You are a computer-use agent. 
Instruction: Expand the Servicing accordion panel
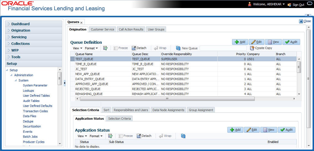34,37
